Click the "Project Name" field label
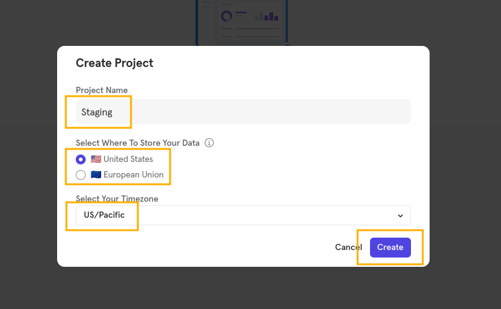This screenshot has width=501, height=309. click(102, 91)
